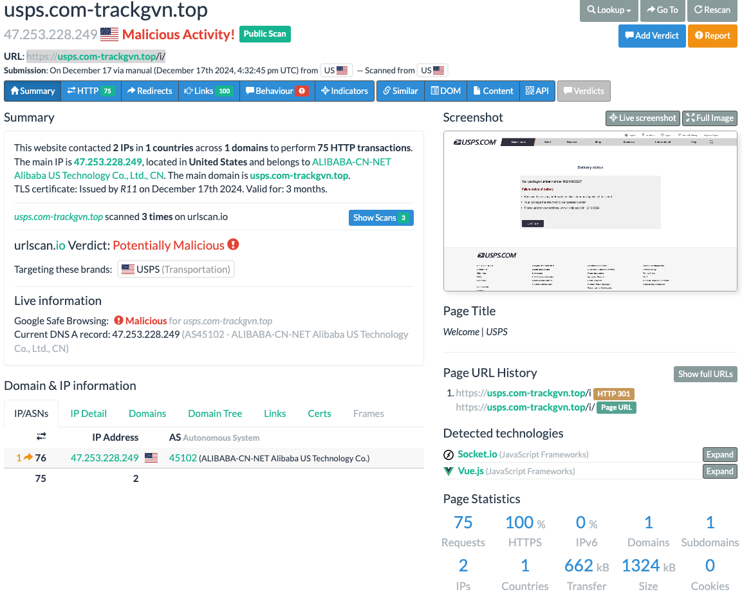Viewport: 751px width, 610px height.
Task: Click the Add Verdict button
Action: (652, 36)
